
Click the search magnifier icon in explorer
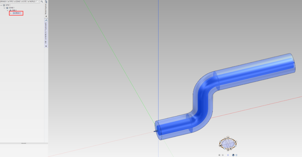click(42, 1)
